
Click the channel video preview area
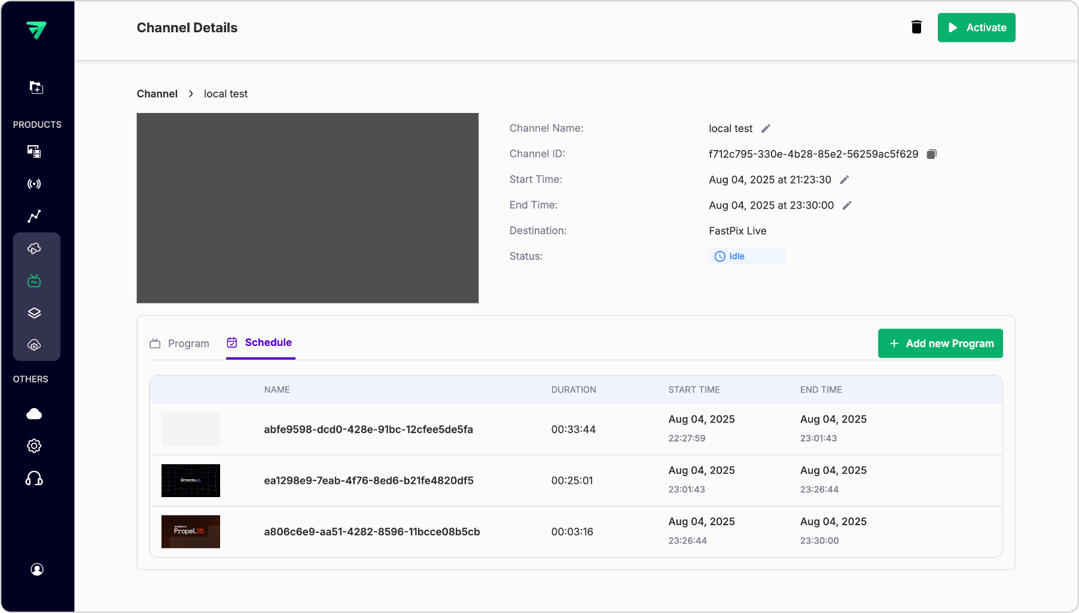[x=307, y=208]
